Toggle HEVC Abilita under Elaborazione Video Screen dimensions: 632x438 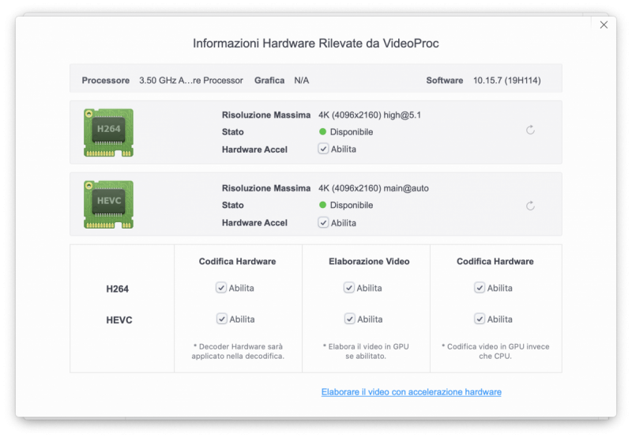[349, 319]
